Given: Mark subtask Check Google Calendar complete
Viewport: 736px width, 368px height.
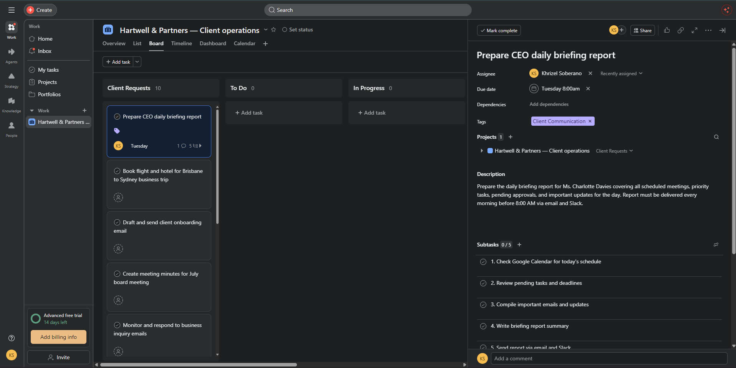Looking at the screenshot, I should click(483, 262).
